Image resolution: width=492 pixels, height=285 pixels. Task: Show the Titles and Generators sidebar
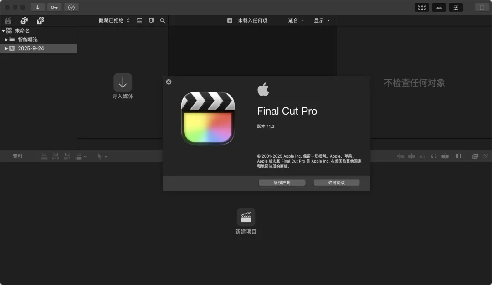point(40,20)
